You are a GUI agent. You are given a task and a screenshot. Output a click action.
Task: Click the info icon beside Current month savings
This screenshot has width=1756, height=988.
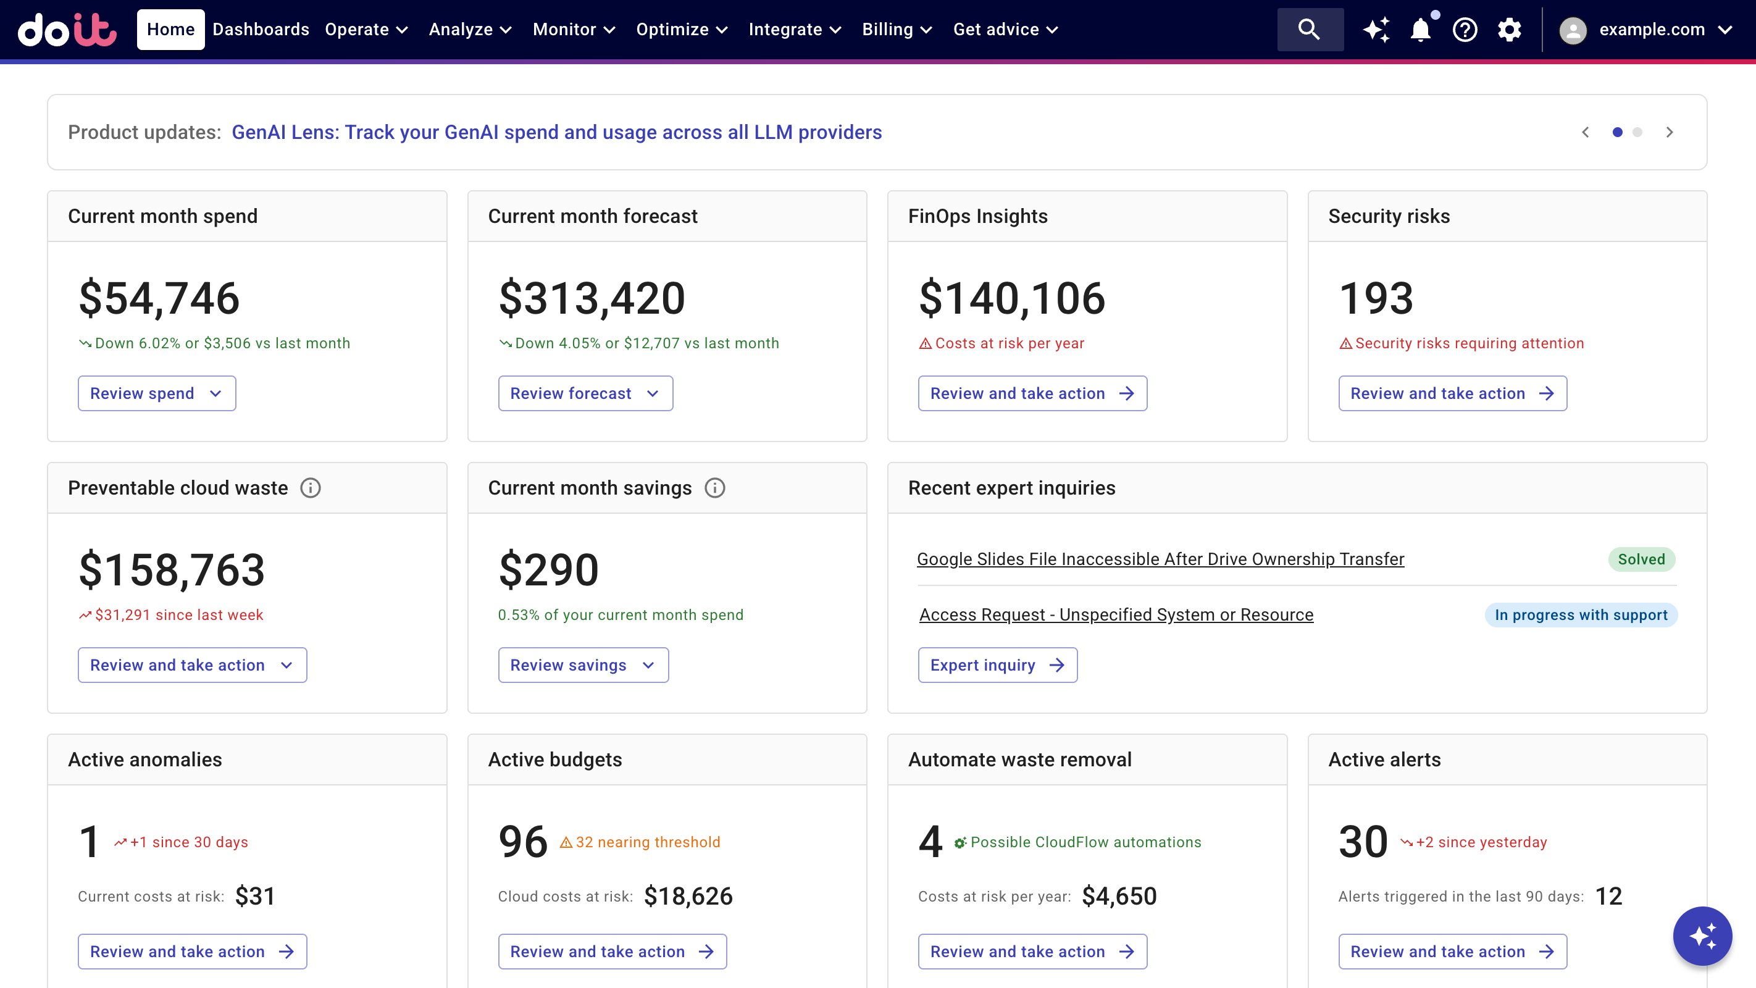tap(715, 488)
